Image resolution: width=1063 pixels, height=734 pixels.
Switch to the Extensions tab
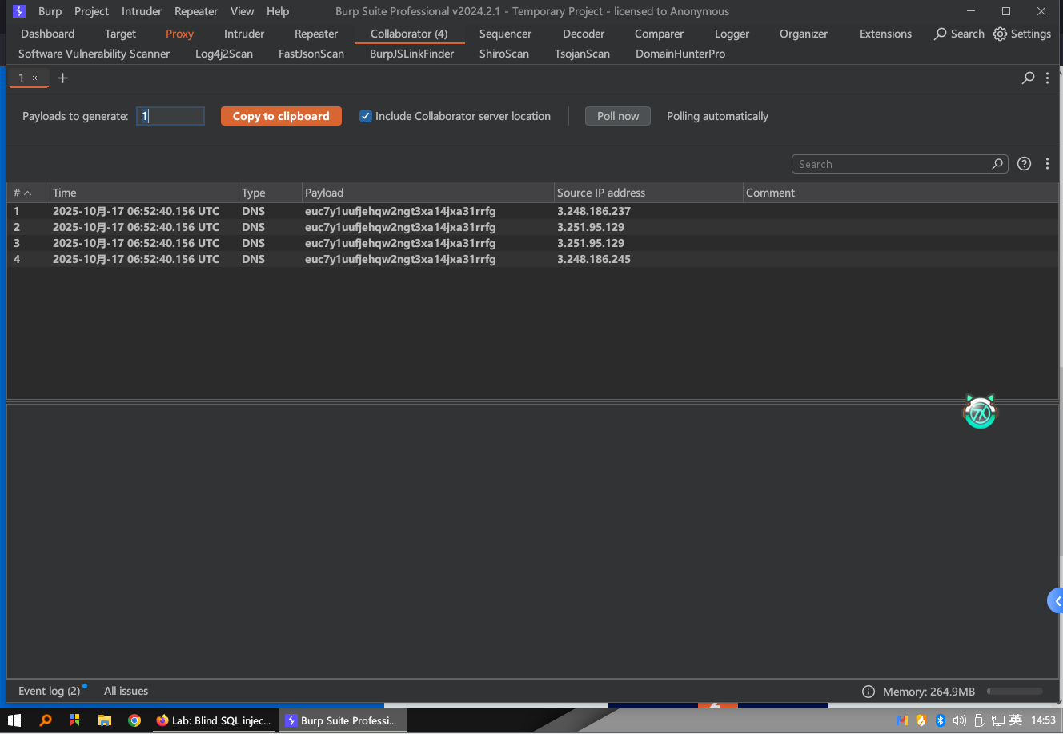point(885,34)
